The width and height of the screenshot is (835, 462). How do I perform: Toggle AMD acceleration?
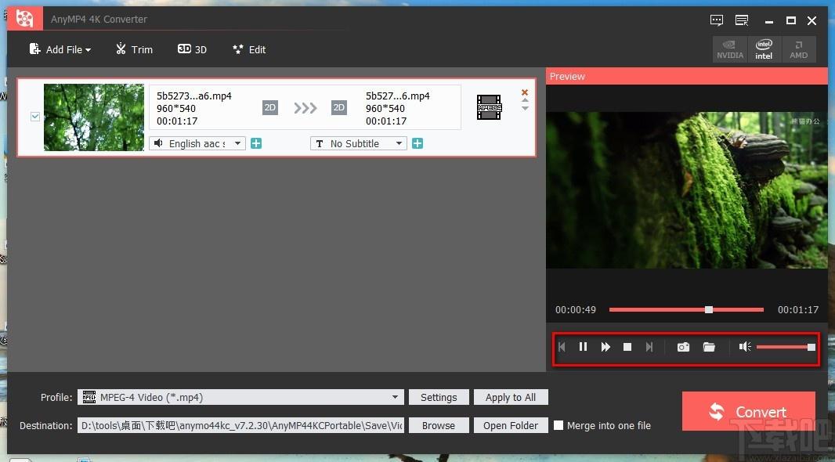tap(798, 49)
